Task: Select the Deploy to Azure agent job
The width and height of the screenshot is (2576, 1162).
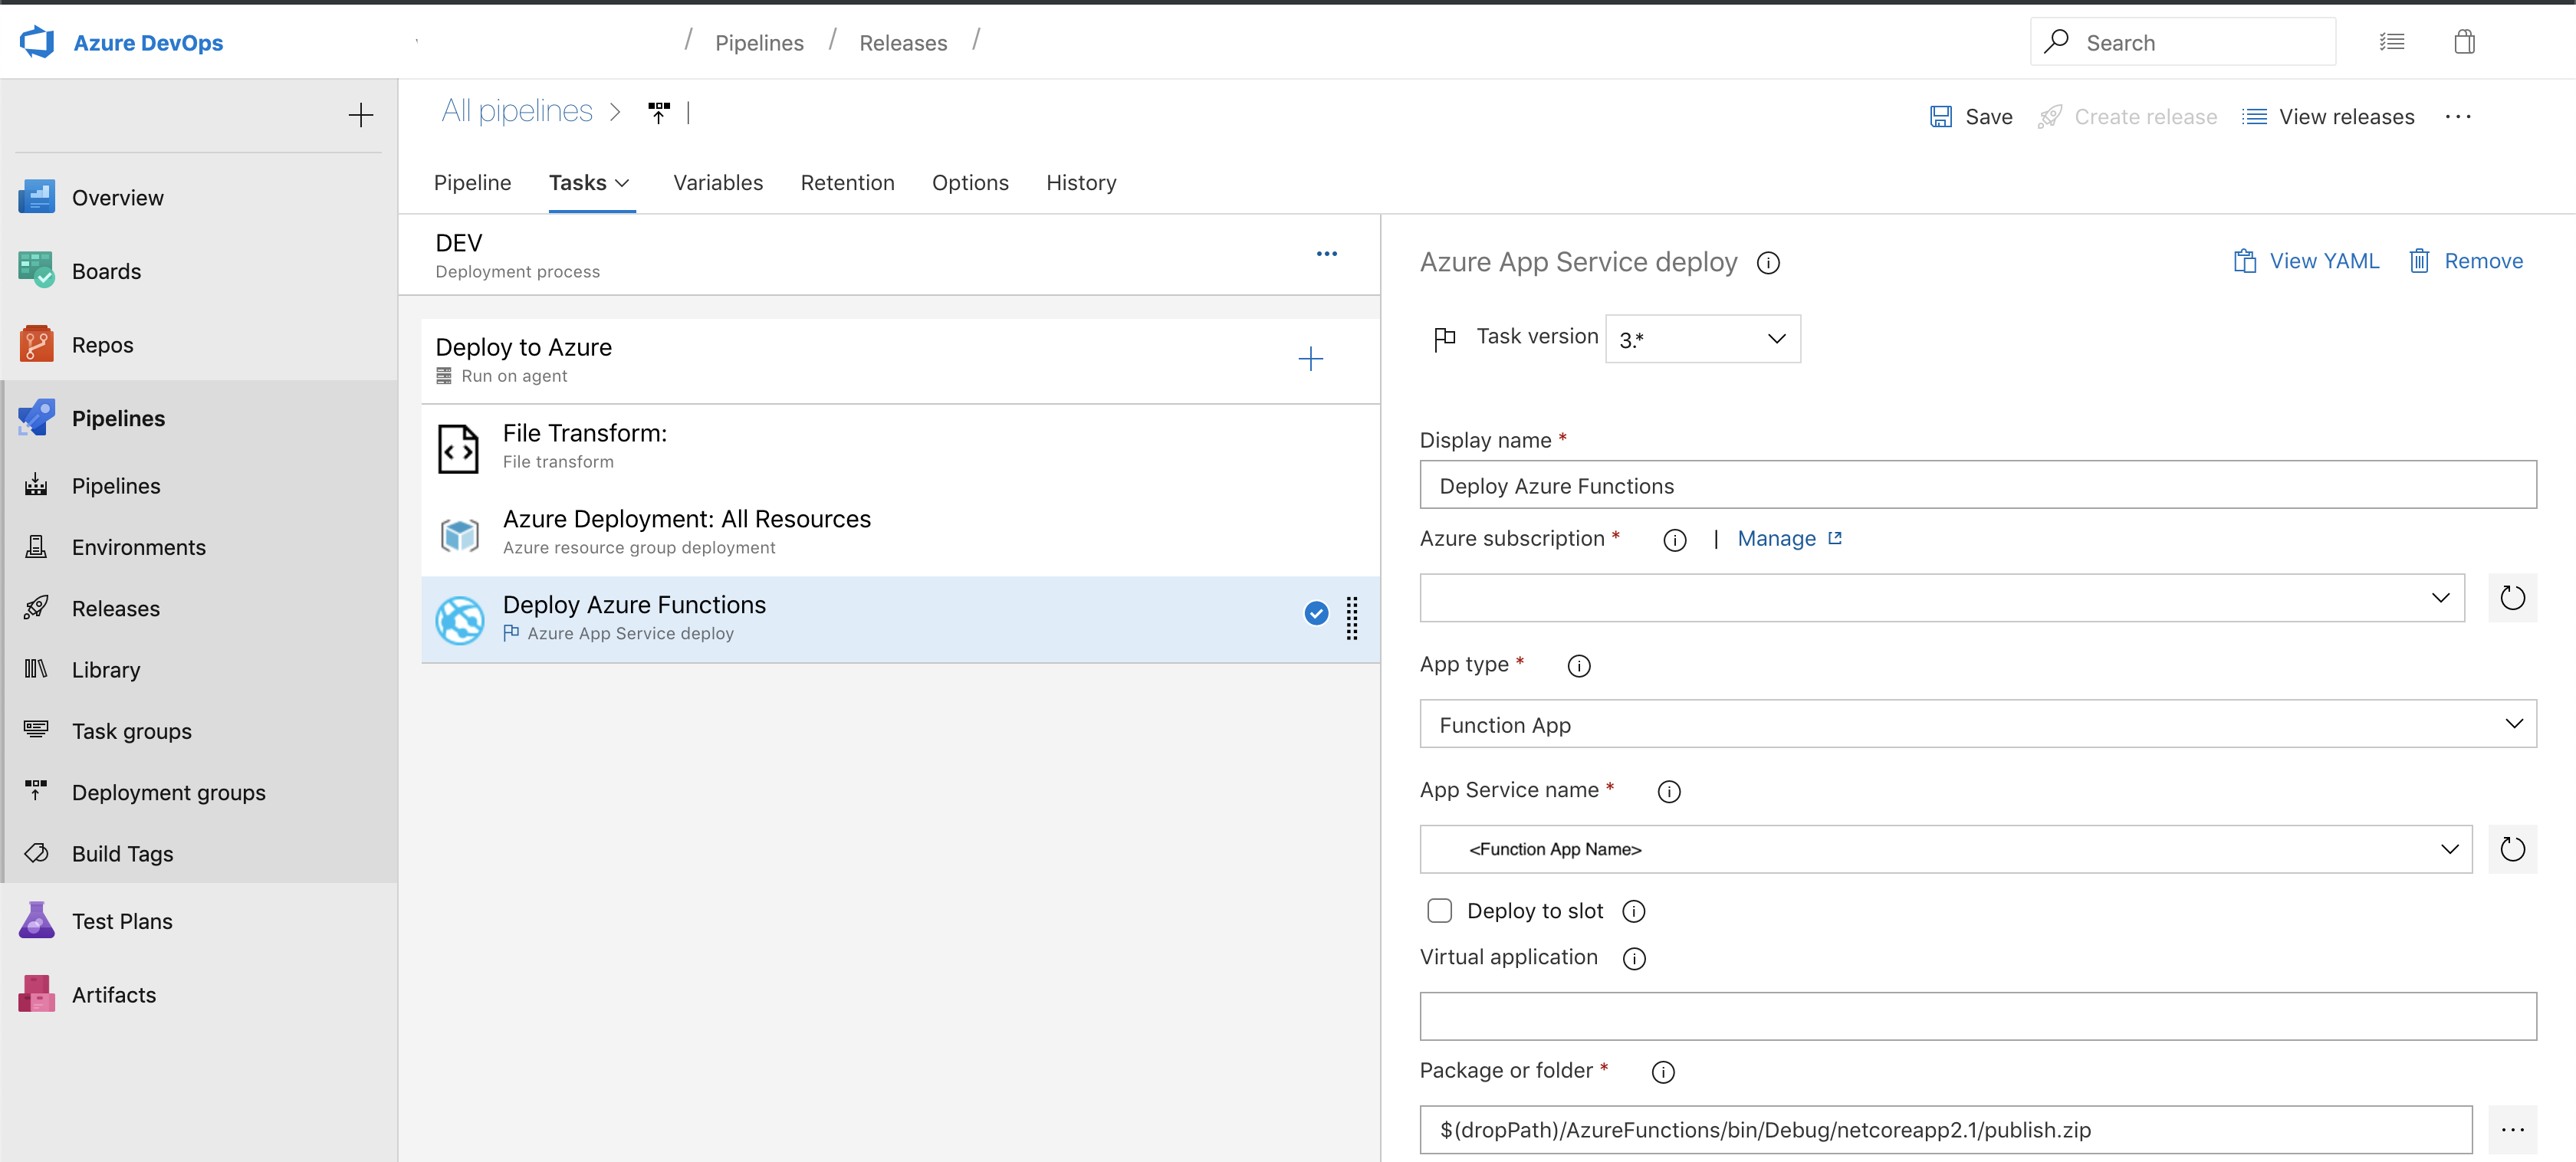Action: (x=900, y=361)
